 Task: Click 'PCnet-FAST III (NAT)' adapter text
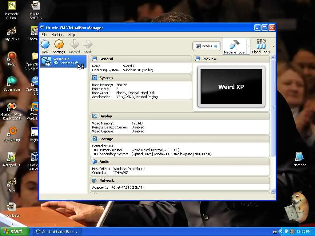[x=127, y=187]
